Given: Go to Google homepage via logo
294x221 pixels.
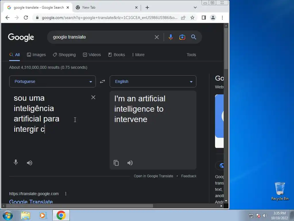Looking at the screenshot, I should [21, 37].
